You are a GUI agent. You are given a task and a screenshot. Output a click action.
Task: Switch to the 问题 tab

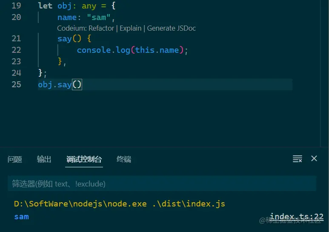point(15,160)
